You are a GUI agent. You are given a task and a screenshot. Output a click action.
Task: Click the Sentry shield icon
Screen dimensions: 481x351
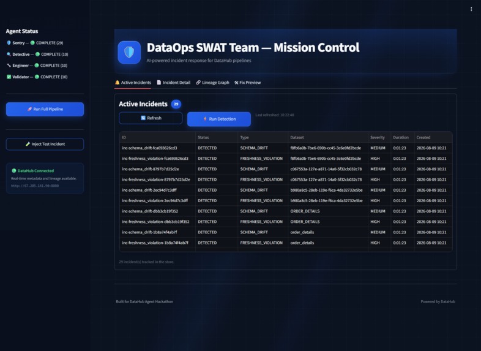[x=9, y=43]
